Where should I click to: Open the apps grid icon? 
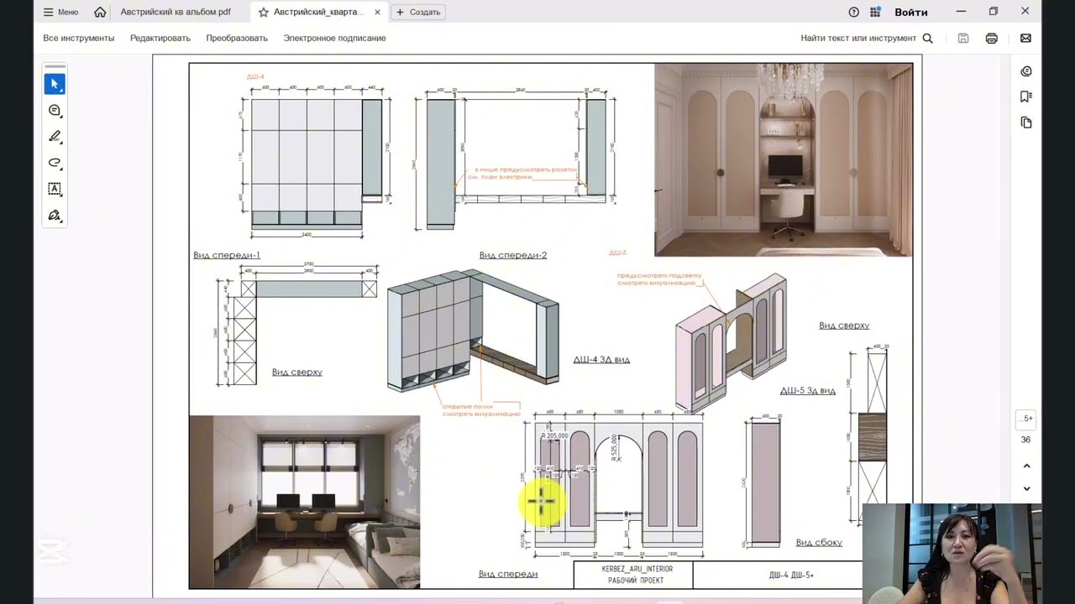(875, 12)
